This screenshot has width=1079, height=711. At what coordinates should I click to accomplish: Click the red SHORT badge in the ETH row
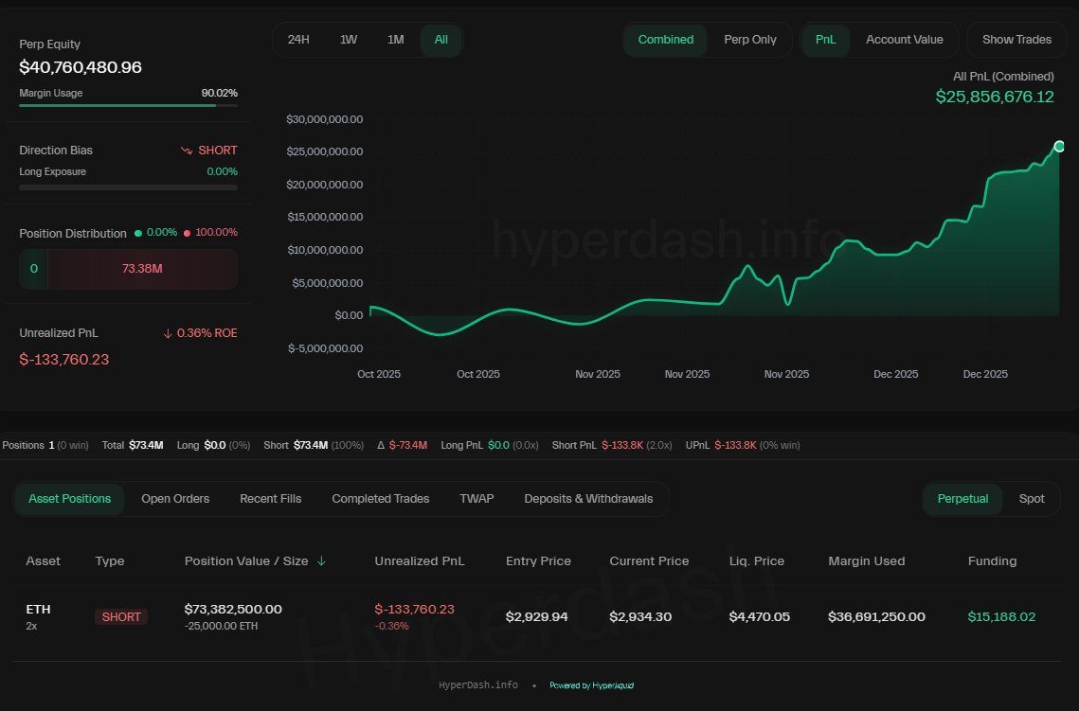[121, 617]
